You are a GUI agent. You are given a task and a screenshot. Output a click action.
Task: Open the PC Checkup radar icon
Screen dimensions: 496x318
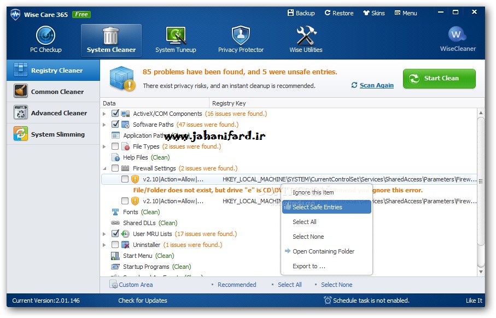(x=45, y=36)
